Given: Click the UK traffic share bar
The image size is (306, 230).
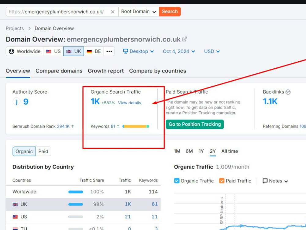Looking at the screenshot, I should pyautogui.click(x=76, y=204).
